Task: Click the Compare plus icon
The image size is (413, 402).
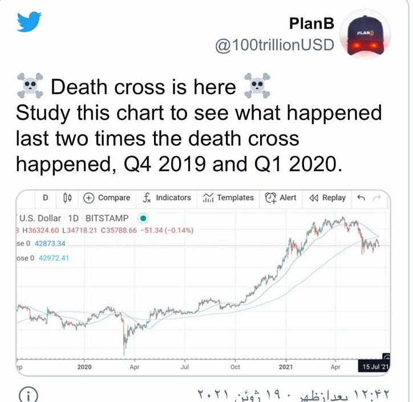Action: 89,198
